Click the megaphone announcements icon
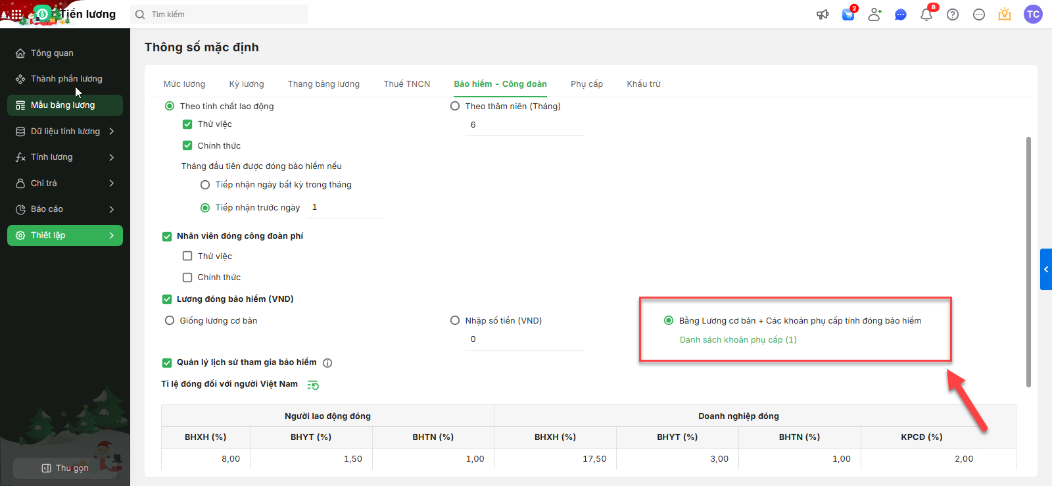 pos(823,14)
